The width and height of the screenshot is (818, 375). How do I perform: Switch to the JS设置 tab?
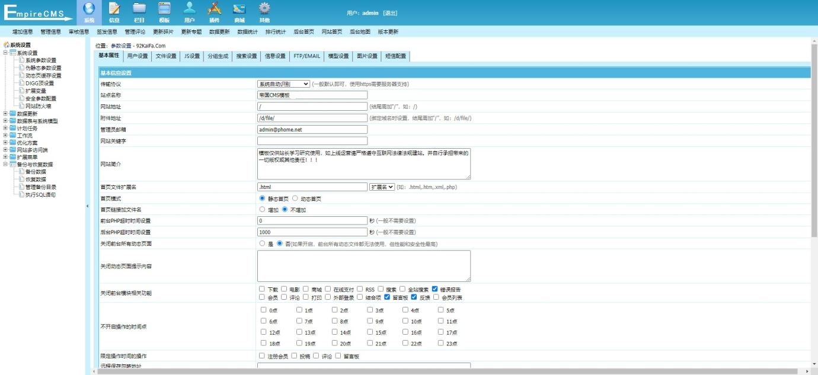click(x=192, y=56)
